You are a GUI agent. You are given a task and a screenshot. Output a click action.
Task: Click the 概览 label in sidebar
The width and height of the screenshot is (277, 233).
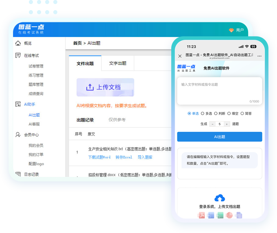(28, 43)
